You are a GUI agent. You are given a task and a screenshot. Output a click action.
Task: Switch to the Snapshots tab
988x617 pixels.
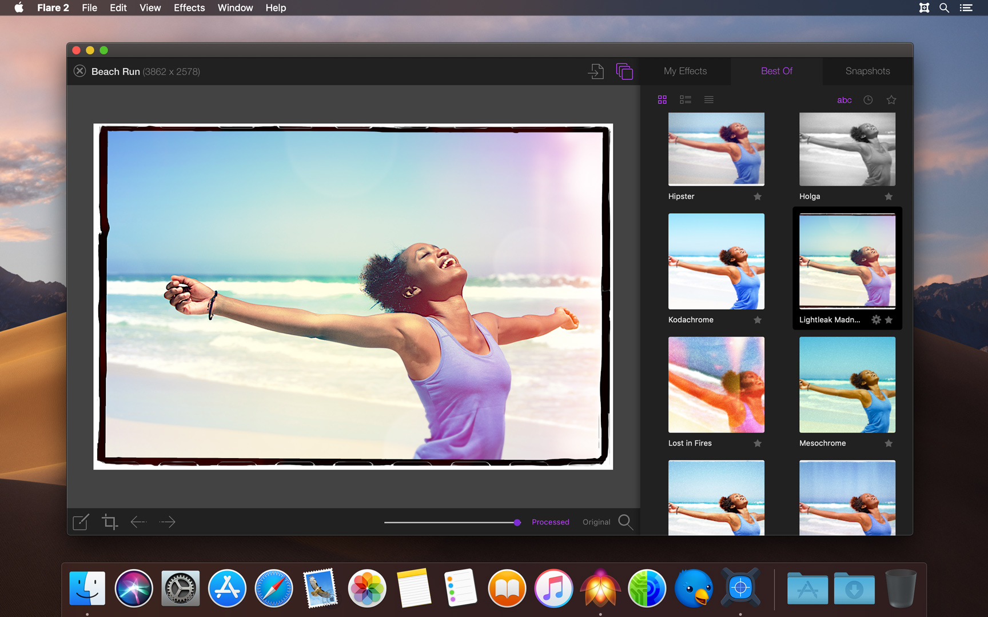pyautogui.click(x=867, y=71)
